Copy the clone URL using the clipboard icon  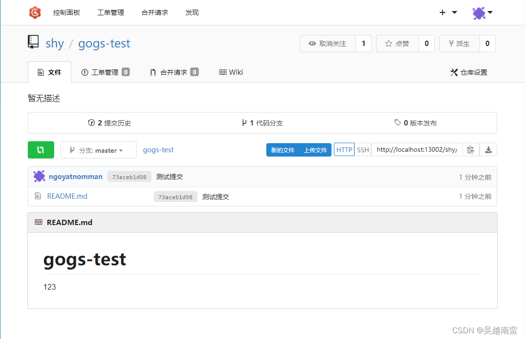471,149
